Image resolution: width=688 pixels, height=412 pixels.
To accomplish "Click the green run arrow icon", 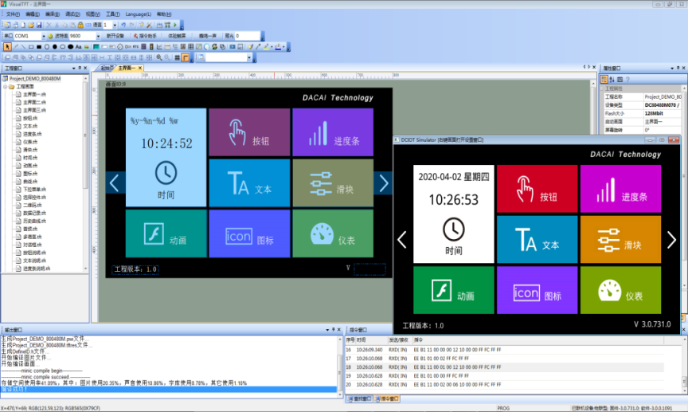I will (175, 25).
